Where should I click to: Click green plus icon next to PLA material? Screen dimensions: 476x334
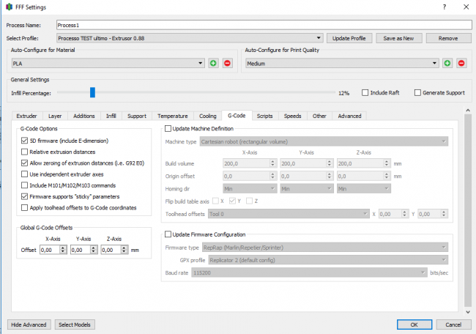click(213, 64)
